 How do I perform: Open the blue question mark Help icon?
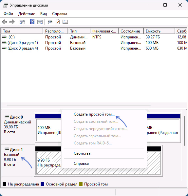(x=32, y=22)
